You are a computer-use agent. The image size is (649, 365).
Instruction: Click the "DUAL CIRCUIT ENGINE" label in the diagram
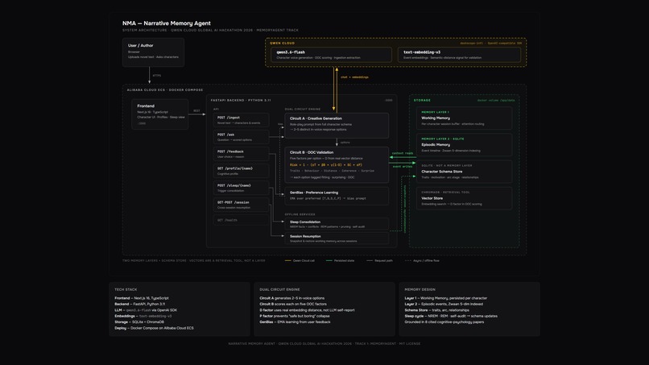click(x=303, y=110)
